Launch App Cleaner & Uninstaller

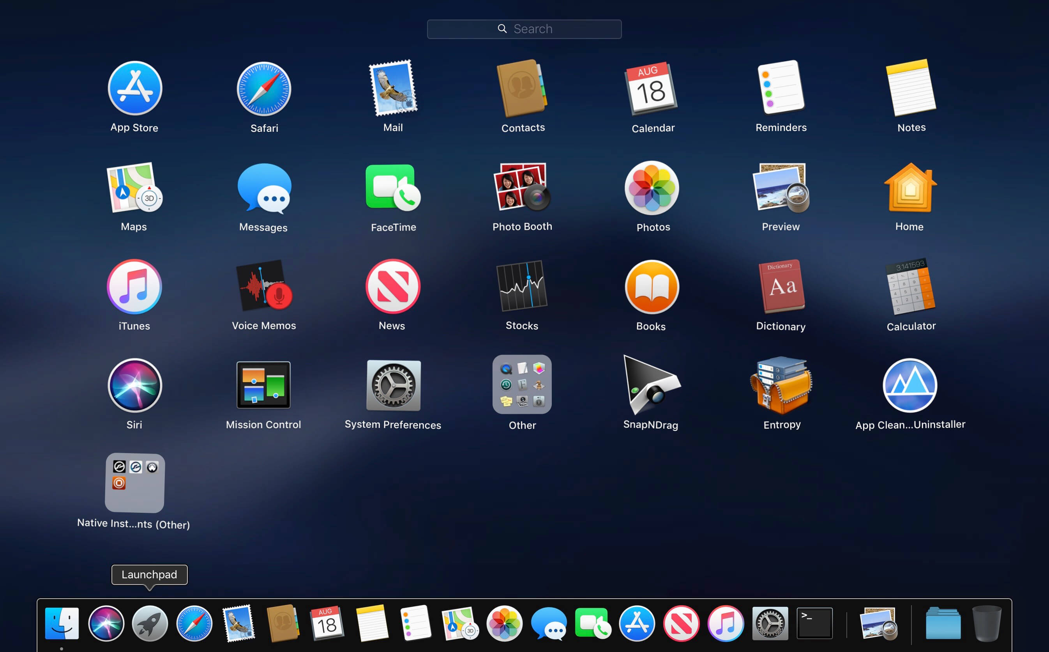(x=910, y=386)
